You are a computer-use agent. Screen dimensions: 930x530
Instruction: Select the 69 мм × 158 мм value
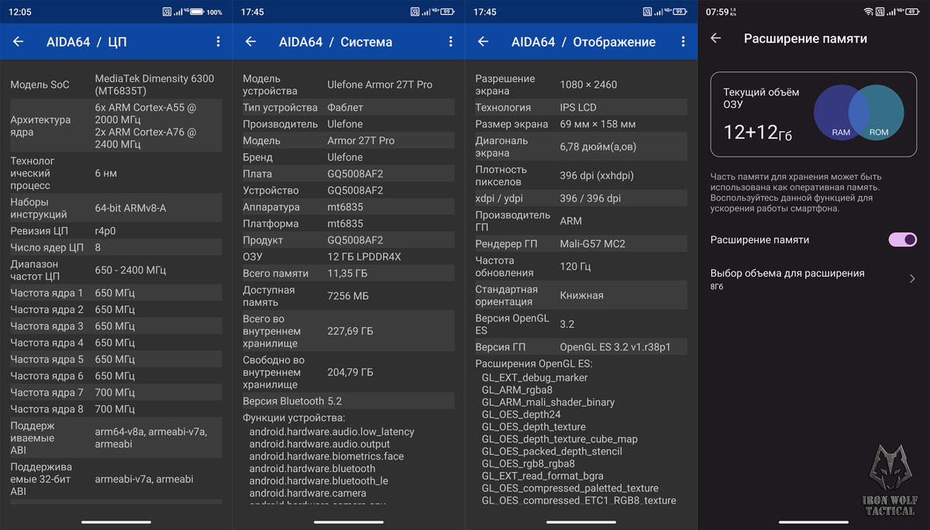coord(598,124)
